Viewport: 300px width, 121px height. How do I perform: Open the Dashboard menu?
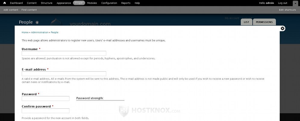(16, 3)
